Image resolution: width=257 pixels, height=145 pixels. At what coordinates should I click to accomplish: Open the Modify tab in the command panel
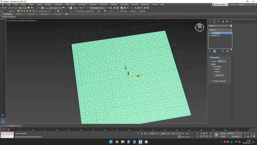click(214, 22)
